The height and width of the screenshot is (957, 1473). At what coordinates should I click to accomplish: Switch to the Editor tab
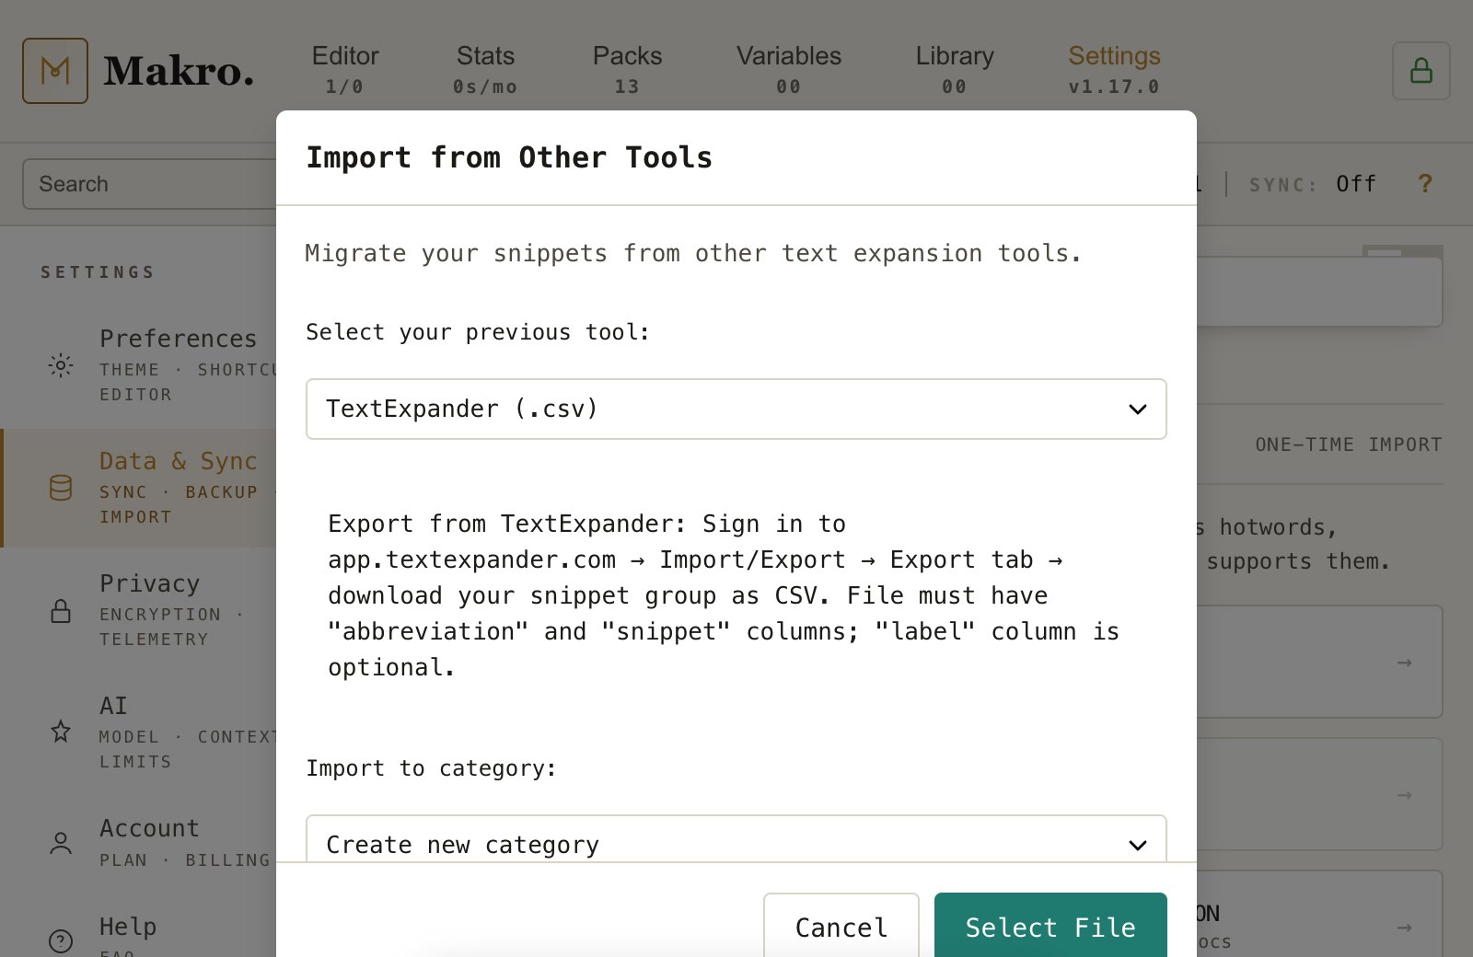(x=345, y=70)
